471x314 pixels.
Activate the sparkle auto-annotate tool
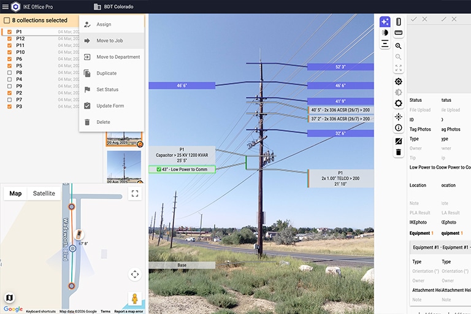(x=385, y=21)
